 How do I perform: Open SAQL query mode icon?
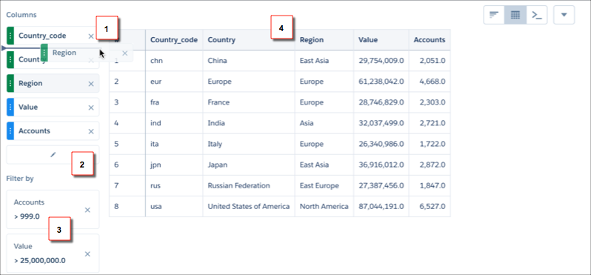coord(537,15)
